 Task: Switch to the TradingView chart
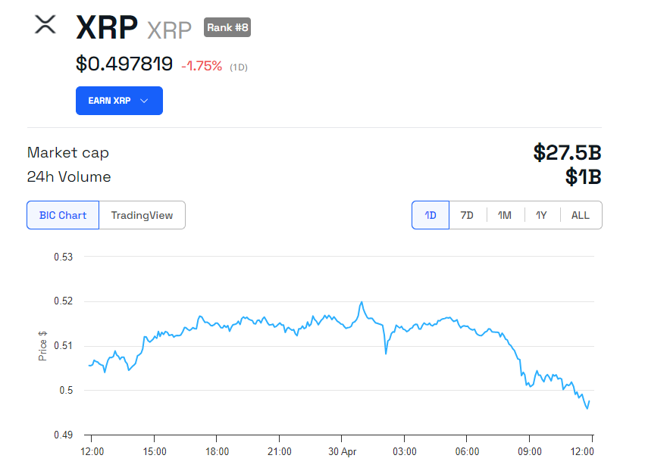pos(142,215)
